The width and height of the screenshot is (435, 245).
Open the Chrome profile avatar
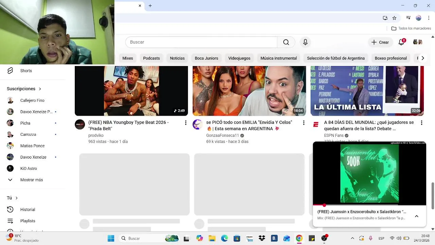coord(418,18)
